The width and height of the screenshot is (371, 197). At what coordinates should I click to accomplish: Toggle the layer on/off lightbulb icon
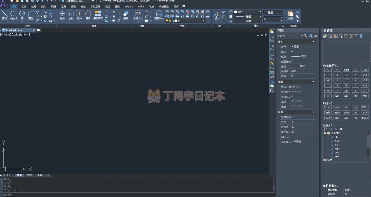167,21
